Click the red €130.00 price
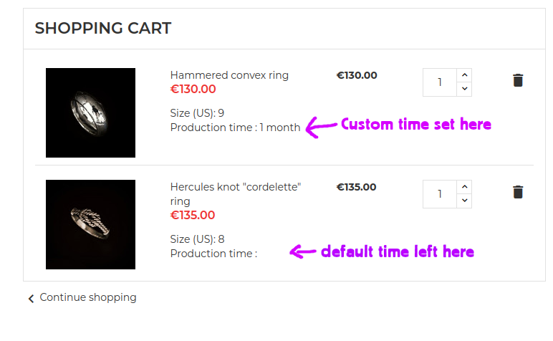The width and height of the screenshot is (553, 341). pyautogui.click(x=193, y=90)
